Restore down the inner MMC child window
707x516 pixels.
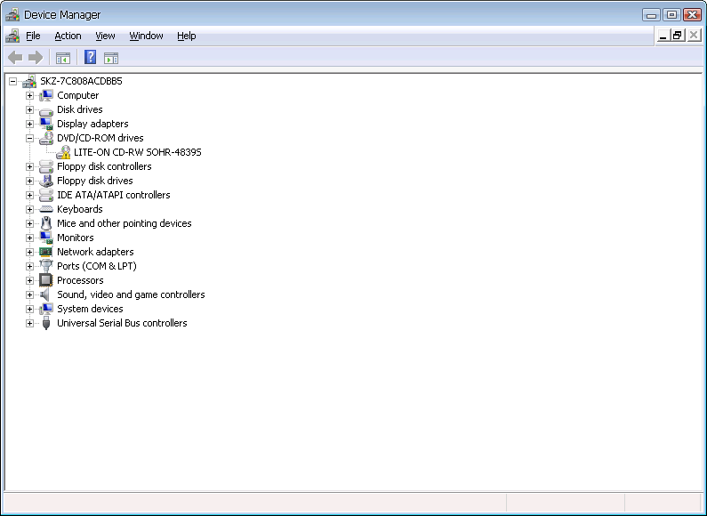pos(678,36)
